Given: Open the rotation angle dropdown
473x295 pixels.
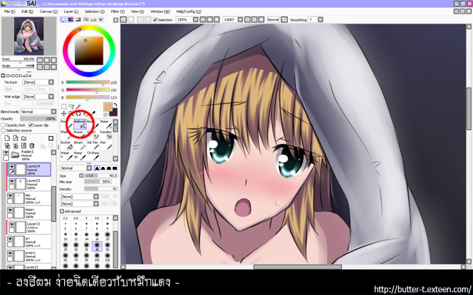Looking at the screenshot, I should click(240, 20).
